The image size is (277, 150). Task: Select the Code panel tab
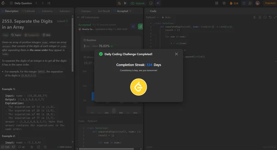(152, 11)
